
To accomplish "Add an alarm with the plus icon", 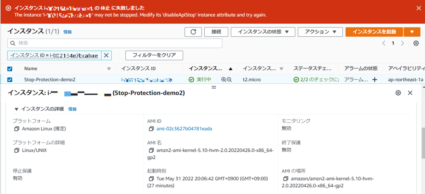I will pos(374,80).
